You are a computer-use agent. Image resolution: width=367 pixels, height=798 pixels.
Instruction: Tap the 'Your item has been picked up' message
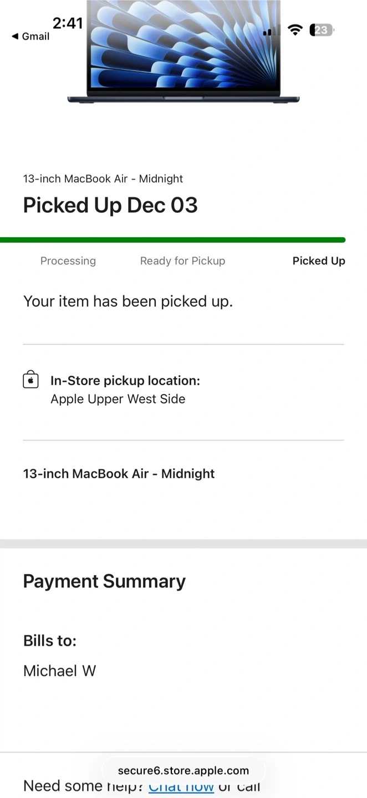point(128,301)
